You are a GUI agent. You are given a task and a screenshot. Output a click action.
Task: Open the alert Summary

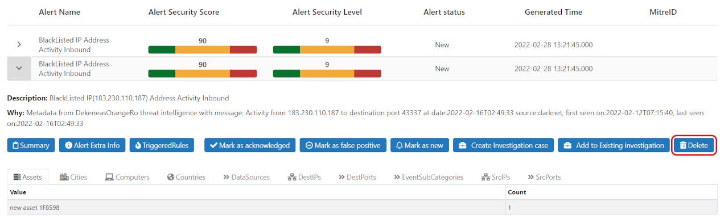point(31,145)
